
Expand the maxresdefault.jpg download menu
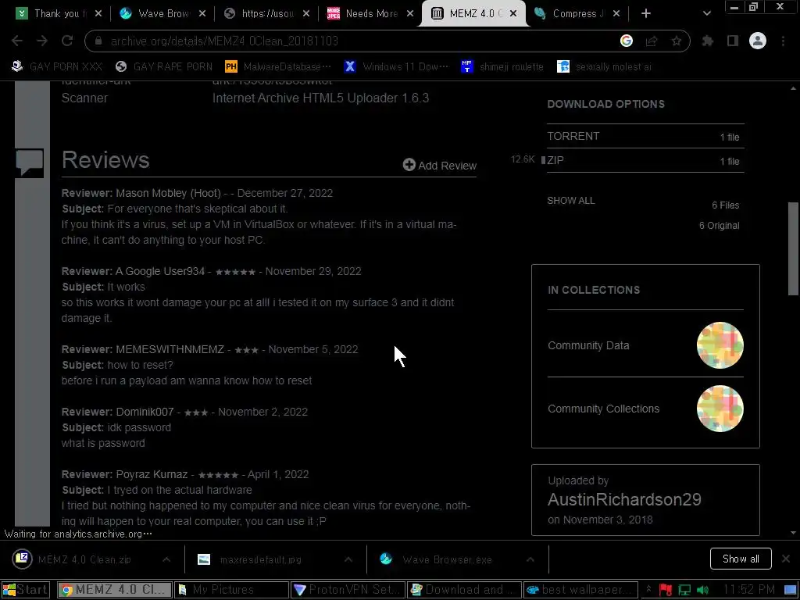tap(348, 559)
